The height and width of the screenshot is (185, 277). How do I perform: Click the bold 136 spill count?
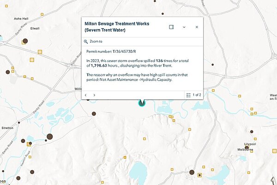tap(159, 61)
